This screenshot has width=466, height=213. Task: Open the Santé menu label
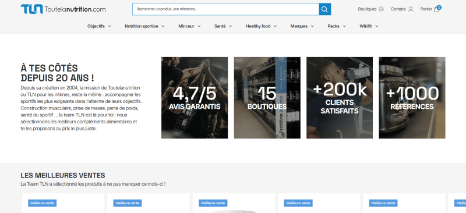220,26
